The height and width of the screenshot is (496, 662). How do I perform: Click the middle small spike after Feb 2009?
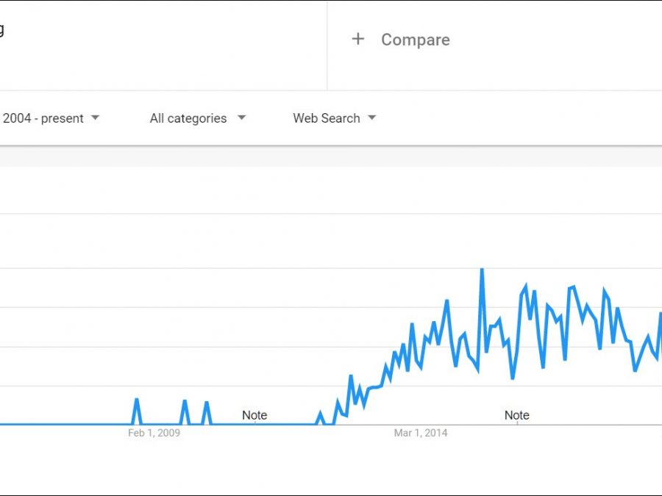point(184,402)
